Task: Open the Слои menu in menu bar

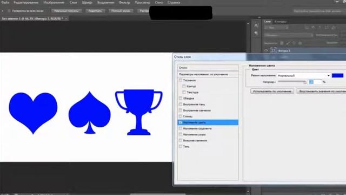Action: pos(74,3)
